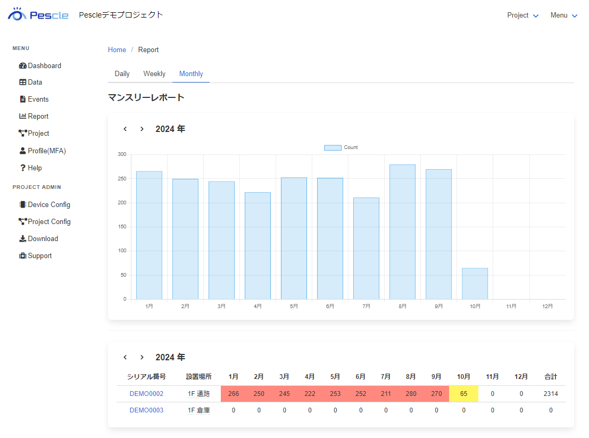Screen dimensions: 589x438
Task: Open the Project dropdown in the header
Action: (522, 15)
